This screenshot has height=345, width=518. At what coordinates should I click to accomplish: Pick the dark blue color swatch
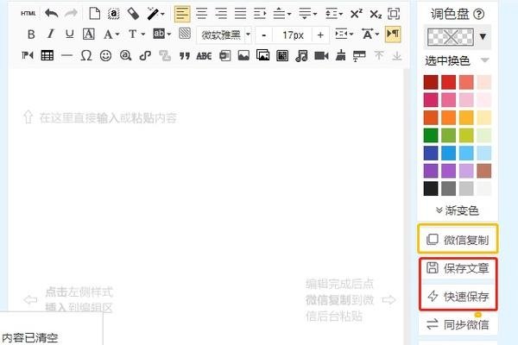(x=431, y=153)
